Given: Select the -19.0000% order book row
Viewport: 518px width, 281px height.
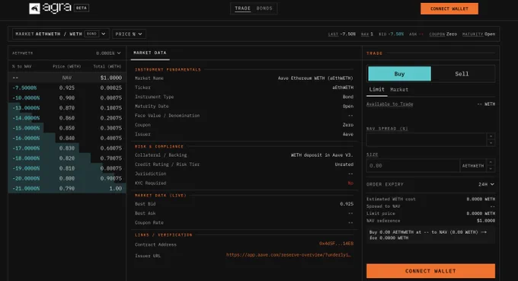Looking at the screenshot, I should 67,168.
